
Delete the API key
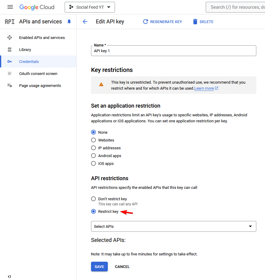click(203, 22)
